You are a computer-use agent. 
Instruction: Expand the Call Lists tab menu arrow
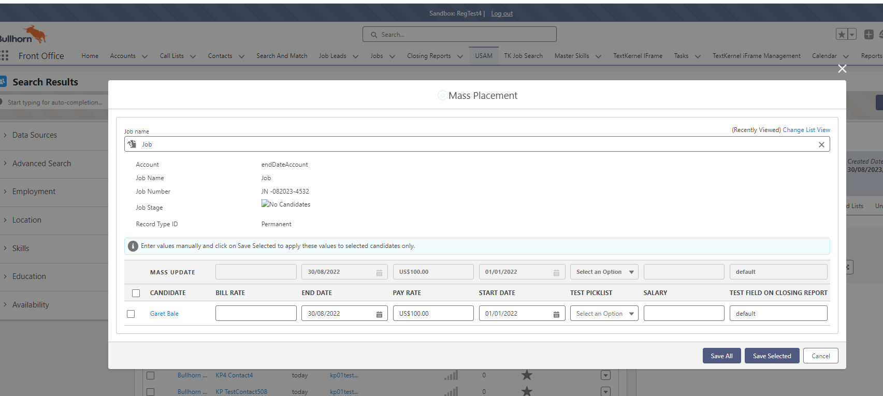click(x=193, y=56)
